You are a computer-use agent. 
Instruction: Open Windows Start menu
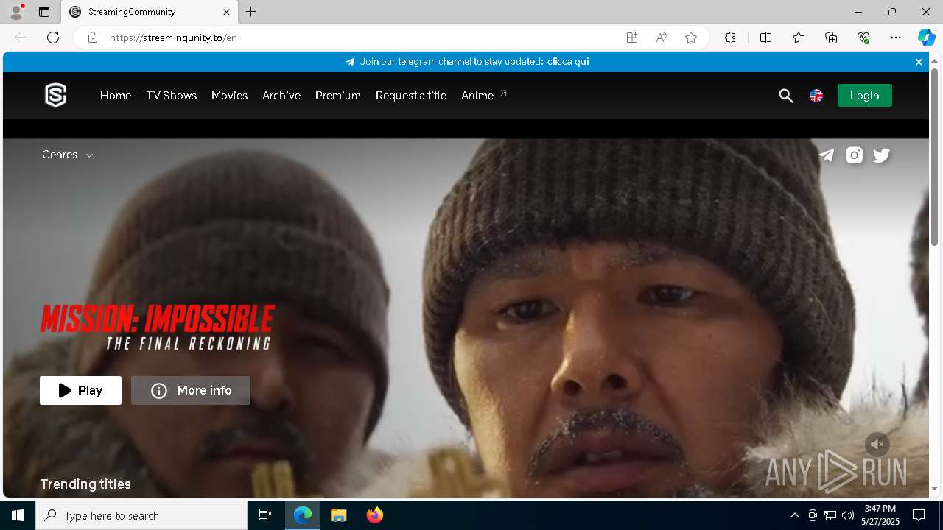(18, 515)
